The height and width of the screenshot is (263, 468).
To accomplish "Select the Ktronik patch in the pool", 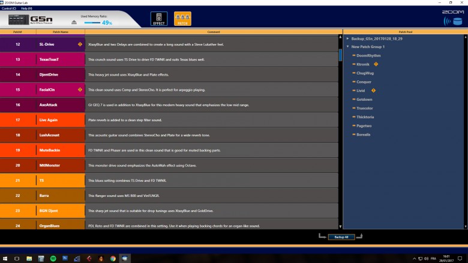I will [362, 64].
